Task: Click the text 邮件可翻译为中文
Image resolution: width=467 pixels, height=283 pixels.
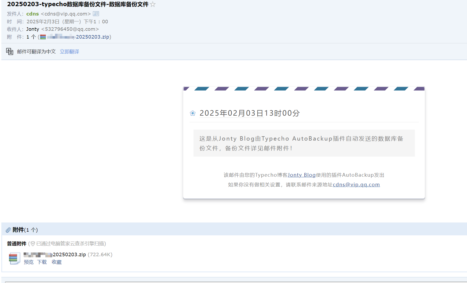Action: (x=37, y=52)
